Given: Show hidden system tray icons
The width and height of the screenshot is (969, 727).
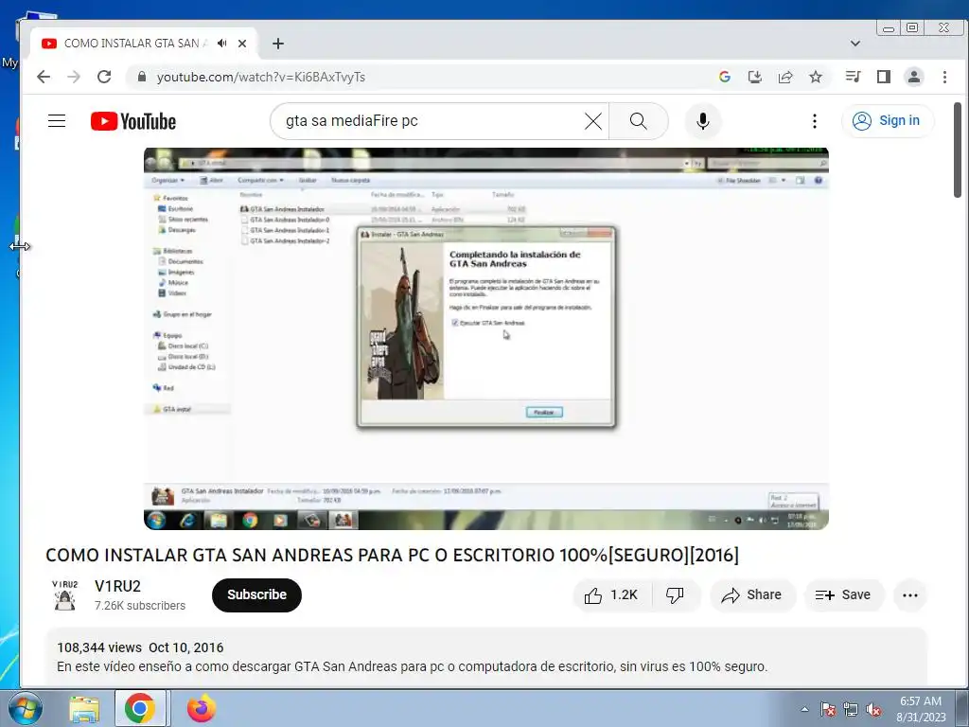Looking at the screenshot, I should 804,709.
